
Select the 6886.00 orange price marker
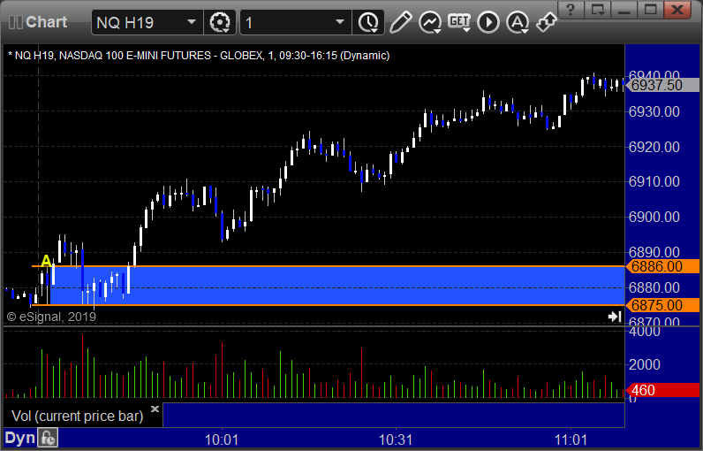[662, 266]
